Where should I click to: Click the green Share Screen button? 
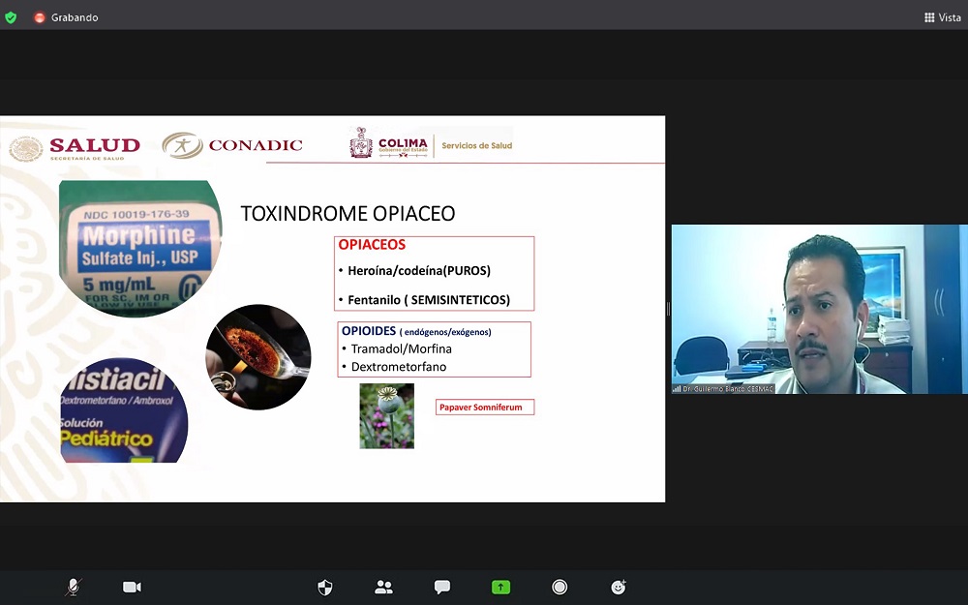(x=500, y=587)
